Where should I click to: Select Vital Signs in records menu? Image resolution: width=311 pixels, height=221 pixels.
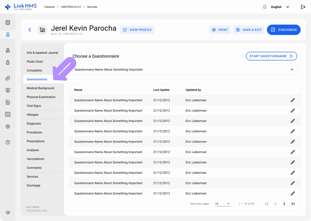pyautogui.click(x=34, y=106)
